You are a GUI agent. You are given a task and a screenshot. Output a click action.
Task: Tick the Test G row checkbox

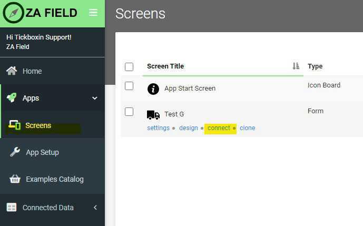129,112
